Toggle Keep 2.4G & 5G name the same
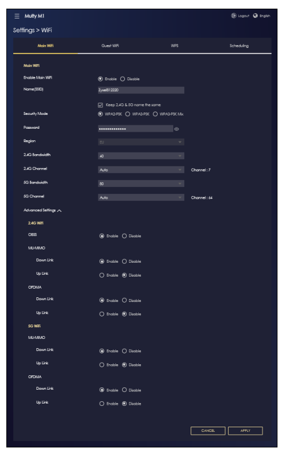The width and height of the screenshot is (289, 459). coord(100,105)
